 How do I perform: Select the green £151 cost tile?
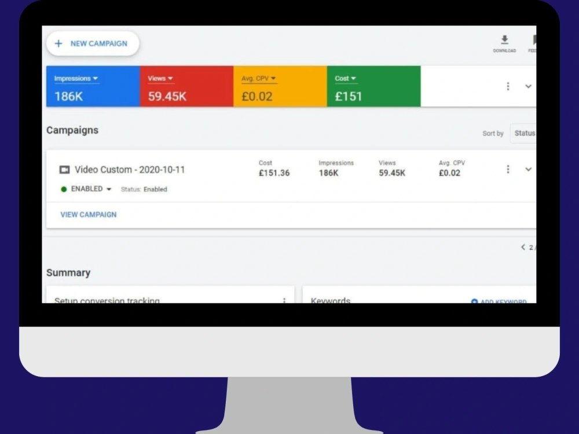tap(373, 86)
